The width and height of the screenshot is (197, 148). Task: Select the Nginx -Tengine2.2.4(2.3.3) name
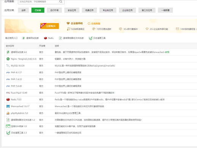(24, 59)
